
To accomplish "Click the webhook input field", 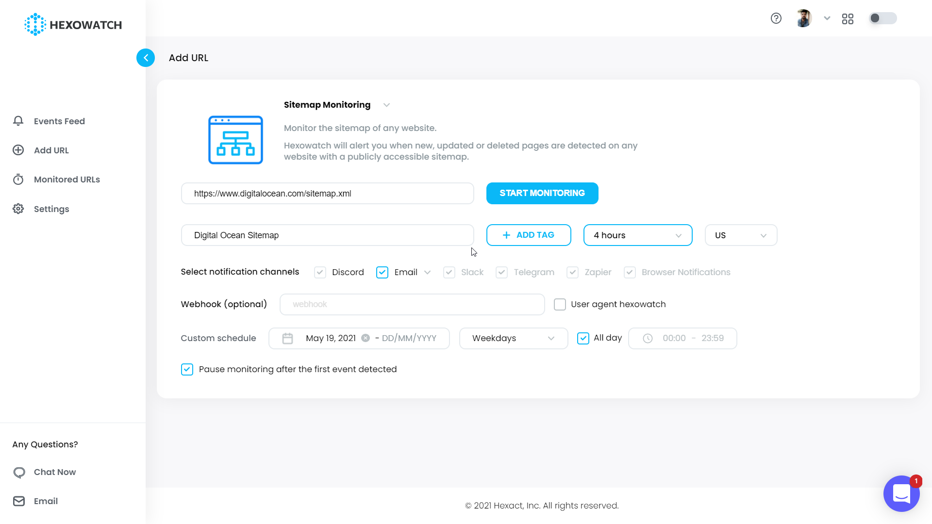I will (x=412, y=304).
